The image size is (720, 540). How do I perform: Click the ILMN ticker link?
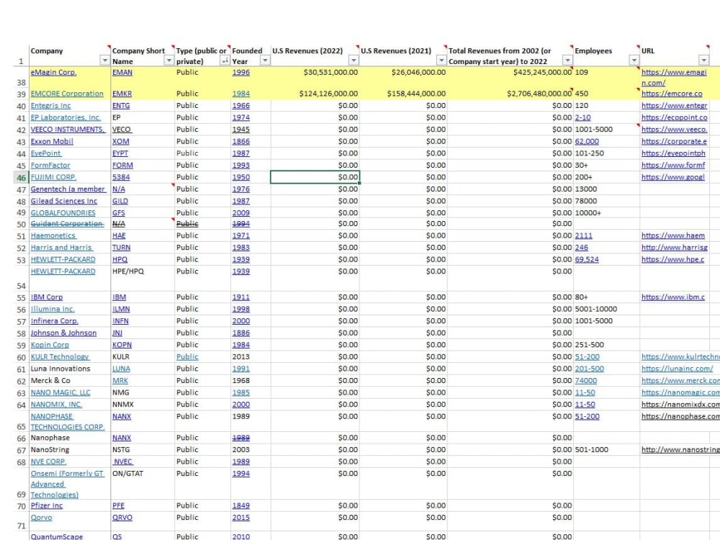[x=121, y=309]
